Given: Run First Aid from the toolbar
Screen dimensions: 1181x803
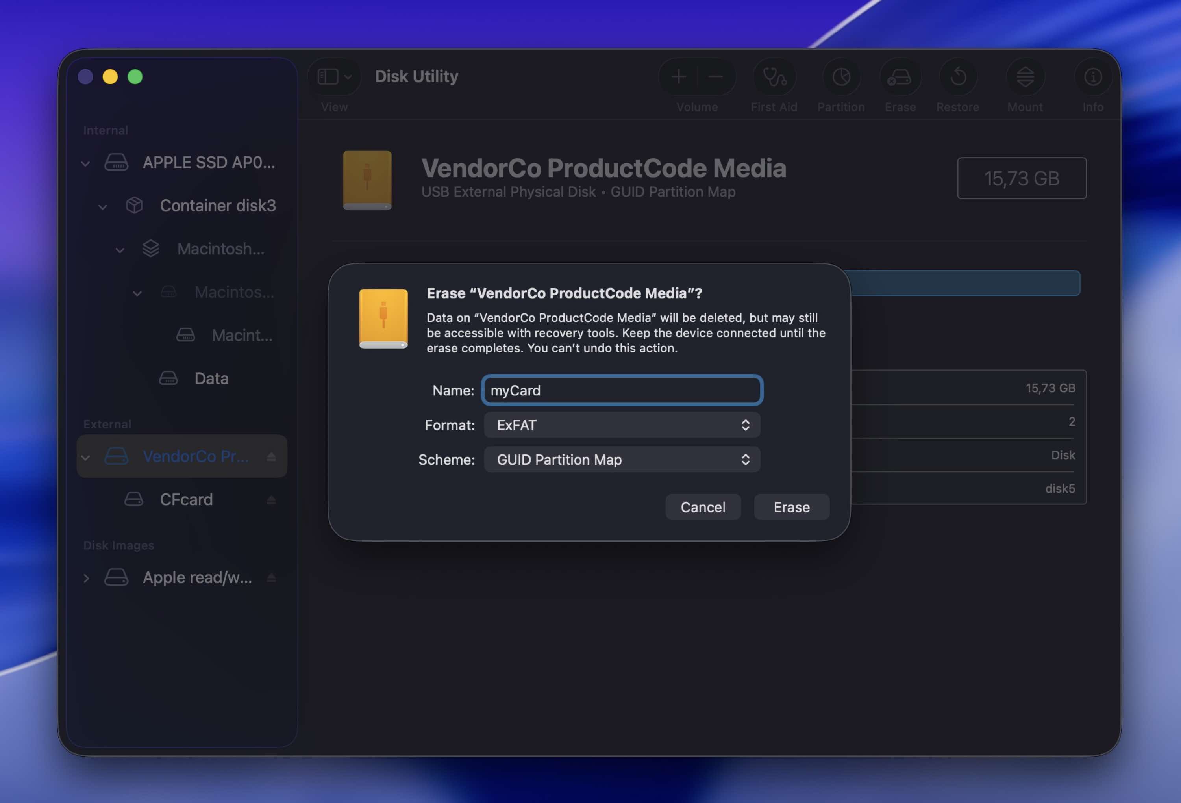Looking at the screenshot, I should (x=774, y=77).
